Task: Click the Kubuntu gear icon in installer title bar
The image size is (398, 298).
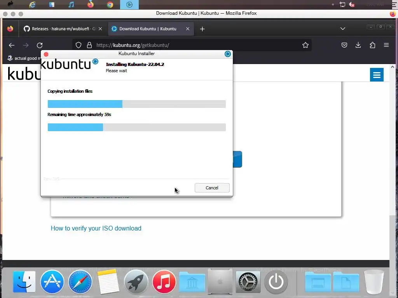Action: pos(228,54)
